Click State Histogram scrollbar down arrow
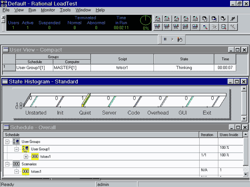This screenshot has width=250, height=187. click(x=244, y=118)
